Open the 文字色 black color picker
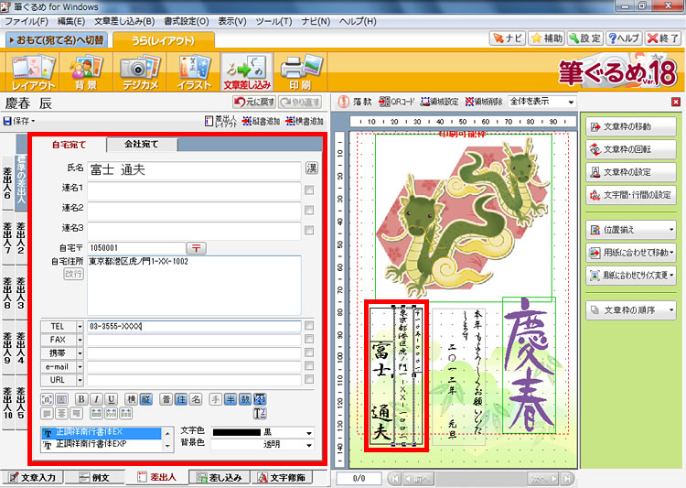Screen dimensions: 686x488 [x=263, y=432]
